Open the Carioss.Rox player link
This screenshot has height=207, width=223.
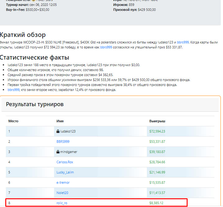click(65, 162)
